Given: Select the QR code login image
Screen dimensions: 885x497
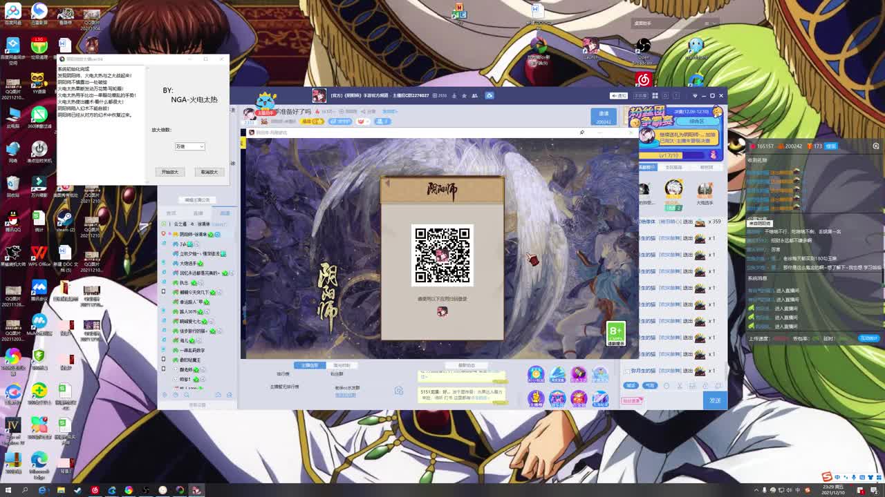Looking at the screenshot, I should click(x=442, y=255).
